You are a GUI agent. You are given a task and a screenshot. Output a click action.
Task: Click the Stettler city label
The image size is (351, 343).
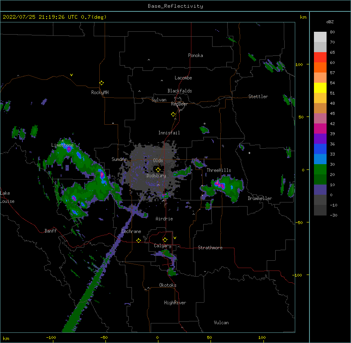pyautogui.click(x=258, y=97)
